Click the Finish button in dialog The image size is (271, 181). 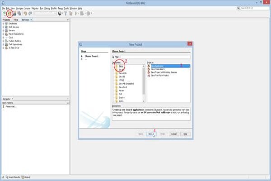click(x=163, y=134)
